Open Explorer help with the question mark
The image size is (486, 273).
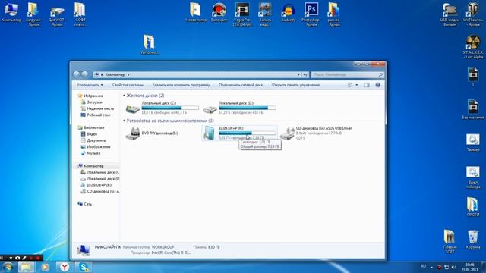(x=377, y=85)
